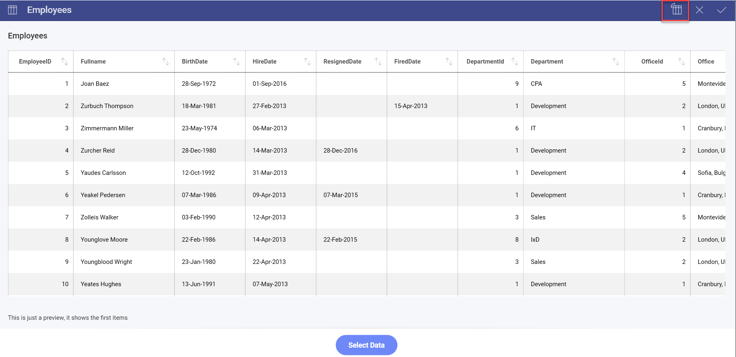Click the Younglove Moore name cell
The width and height of the screenshot is (736, 357).
click(124, 240)
